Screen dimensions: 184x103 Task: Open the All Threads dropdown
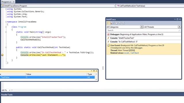coord(179,27)
